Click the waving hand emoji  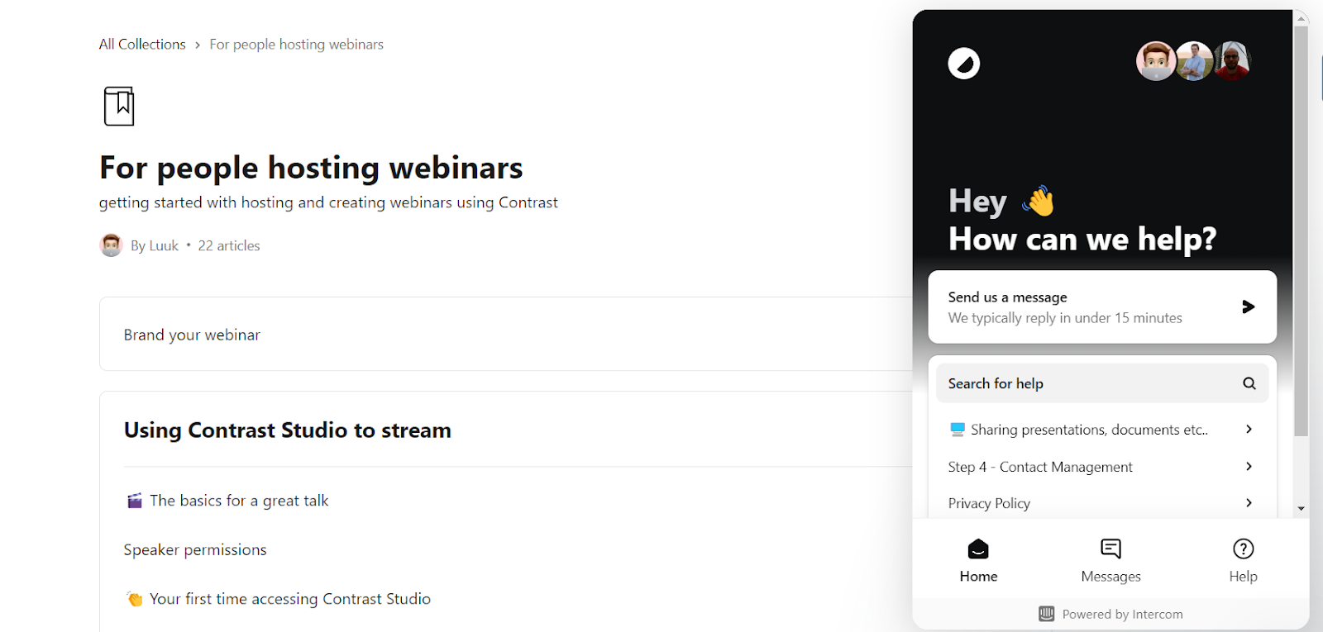tap(1039, 201)
